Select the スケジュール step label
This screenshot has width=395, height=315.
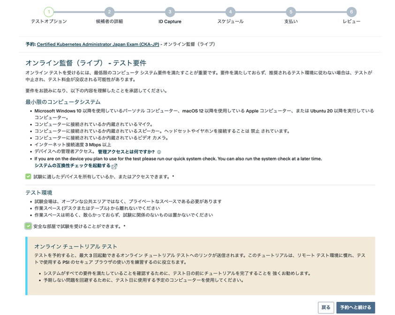pyautogui.click(x=230, y=22)
